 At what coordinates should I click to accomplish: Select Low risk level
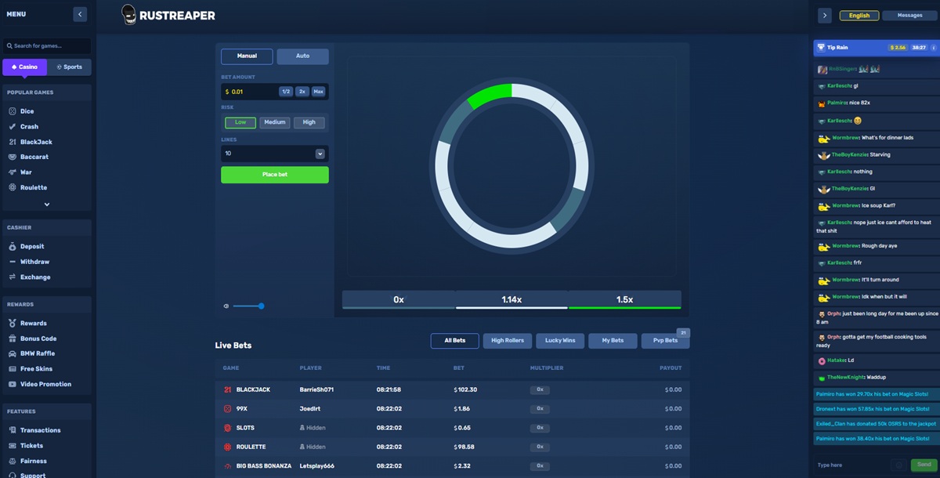click(240, 122)
